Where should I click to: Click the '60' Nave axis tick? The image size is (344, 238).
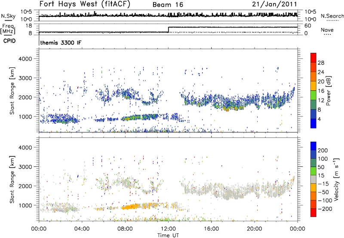point(307,26)
